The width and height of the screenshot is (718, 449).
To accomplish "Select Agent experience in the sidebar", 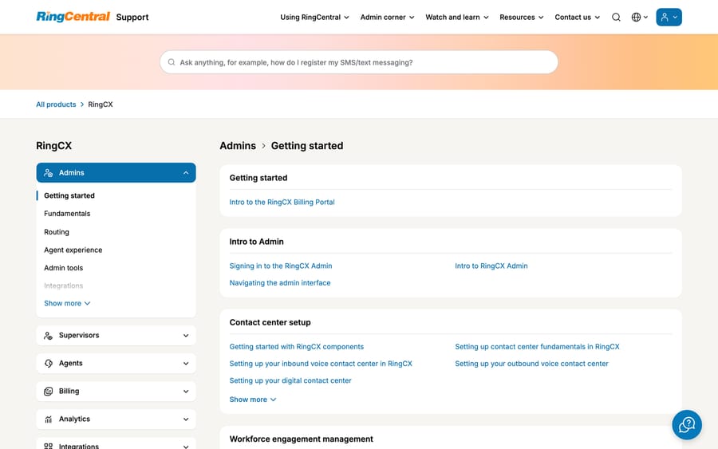I will tap(73, 250).
